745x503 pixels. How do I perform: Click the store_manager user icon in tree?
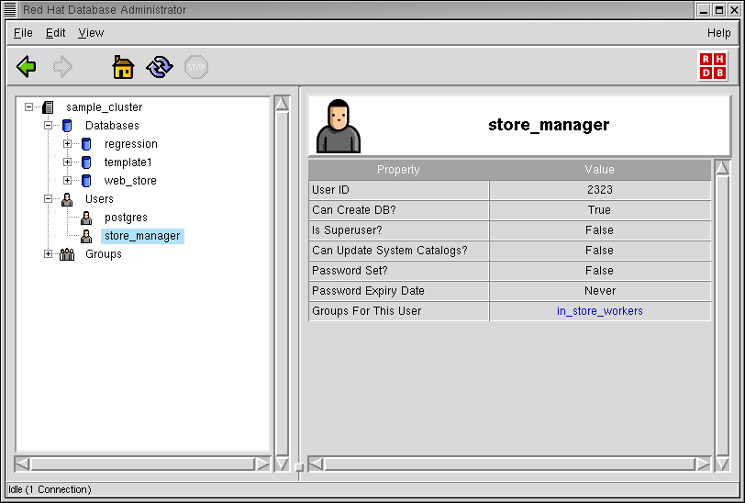point(86,236)
